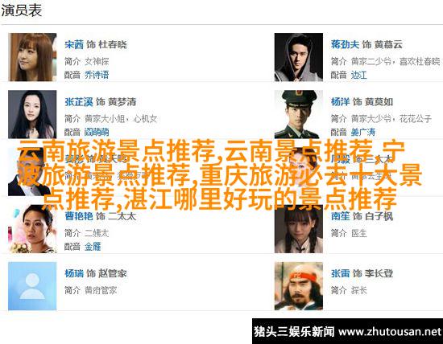Click 杨瑞's placeholder avatar icon

[x=32, y=286]
